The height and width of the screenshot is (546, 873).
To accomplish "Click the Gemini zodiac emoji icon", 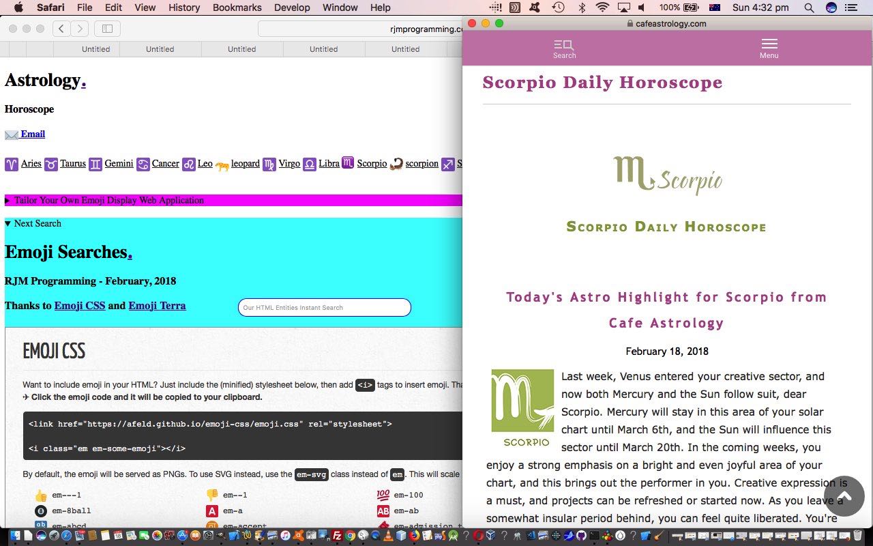I will pos(95,164).
